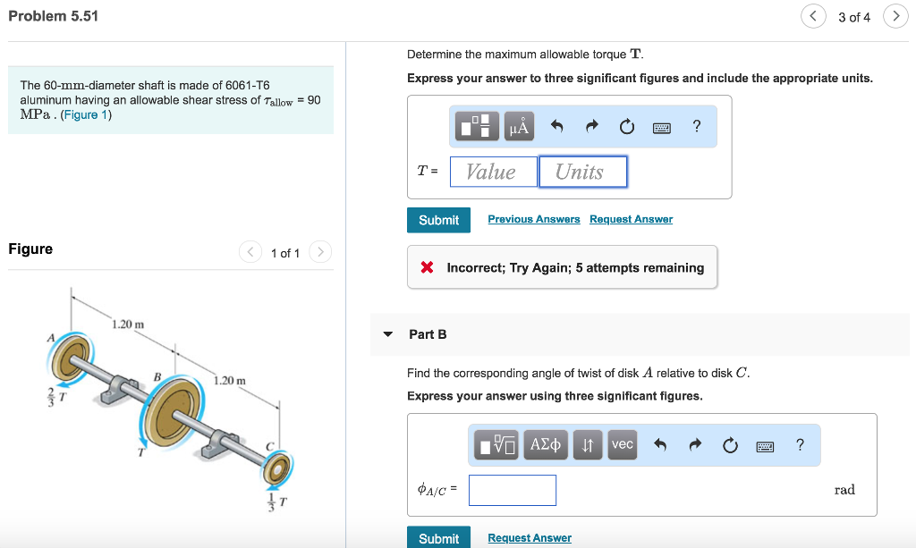Open help in Part B toolbar

tap(800, 445)
